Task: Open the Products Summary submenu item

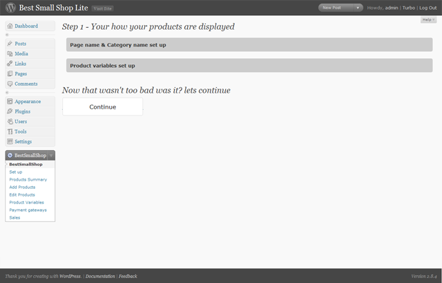Action: point(28,180)
